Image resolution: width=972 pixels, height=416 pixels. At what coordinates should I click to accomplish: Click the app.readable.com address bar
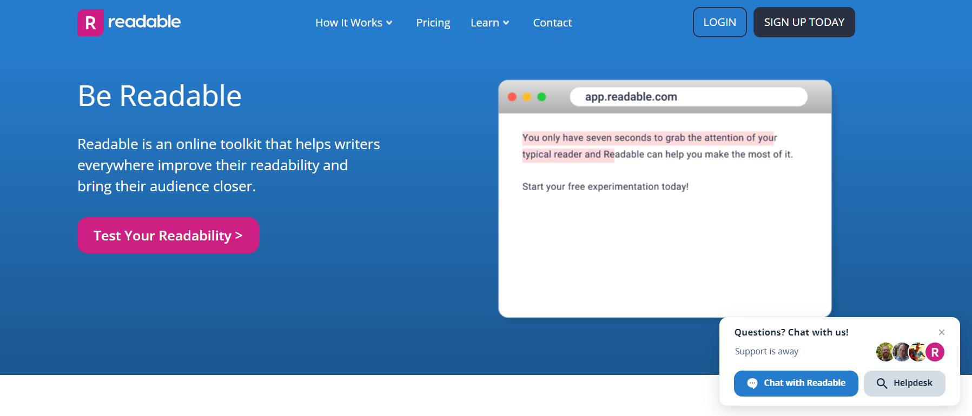689,97
